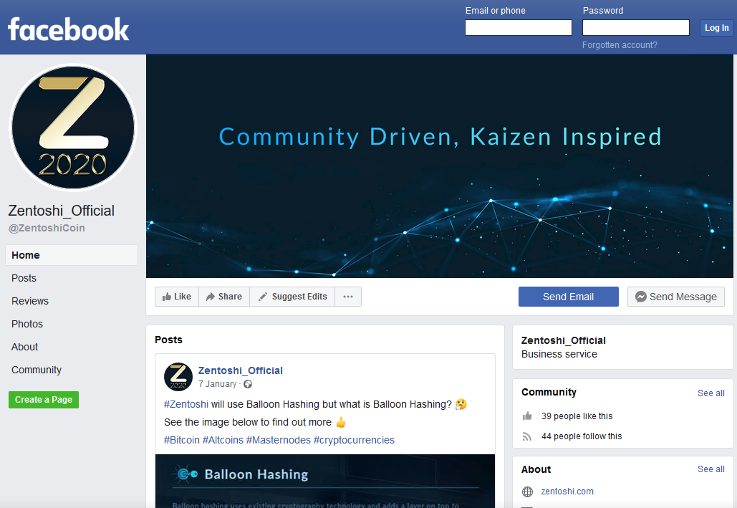This screenshot has width=737, height=508.
Task: Click the globe privacy icon on post
Action: [x=248, y=384]
